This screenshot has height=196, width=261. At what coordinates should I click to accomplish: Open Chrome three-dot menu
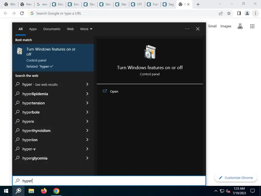(255, 13)
